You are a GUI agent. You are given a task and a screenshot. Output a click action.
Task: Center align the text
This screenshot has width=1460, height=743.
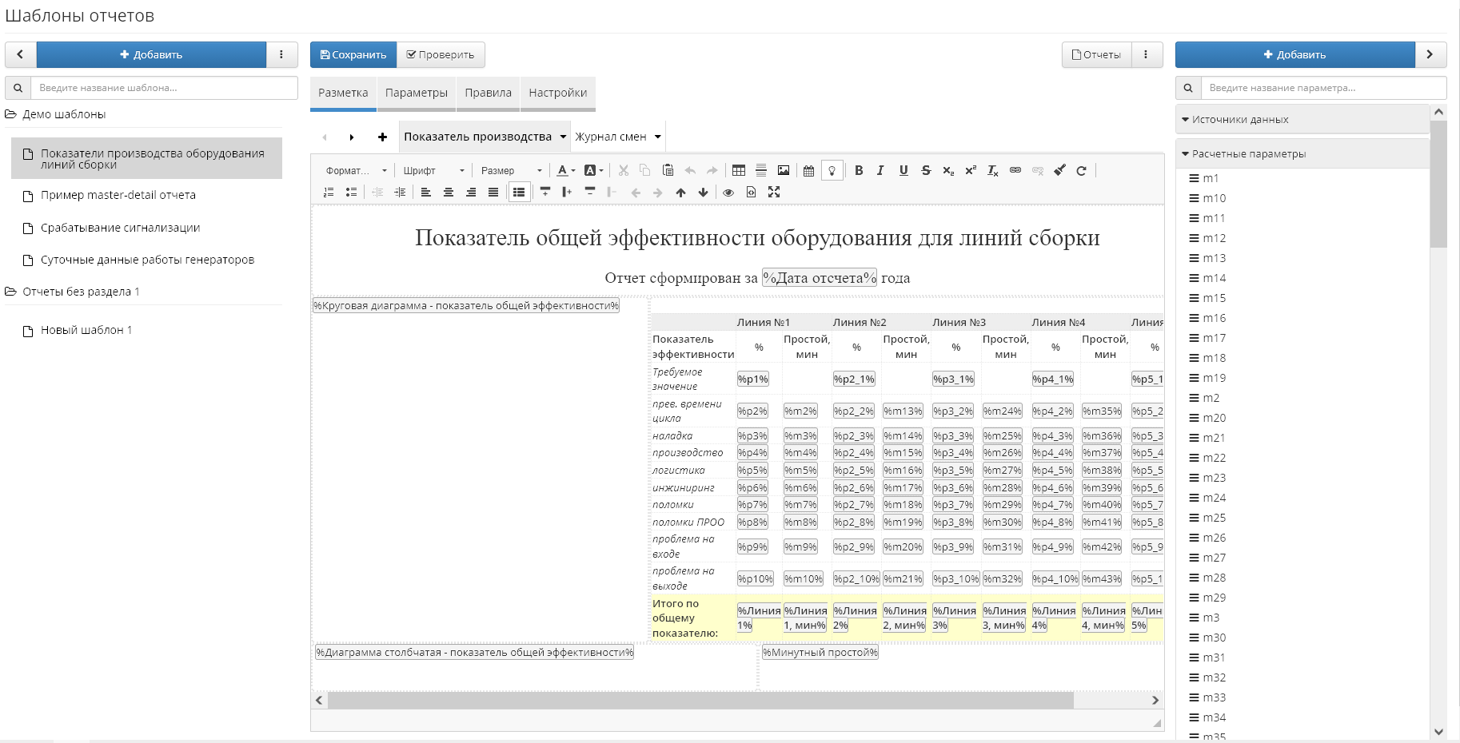click(x=449, y=192)
